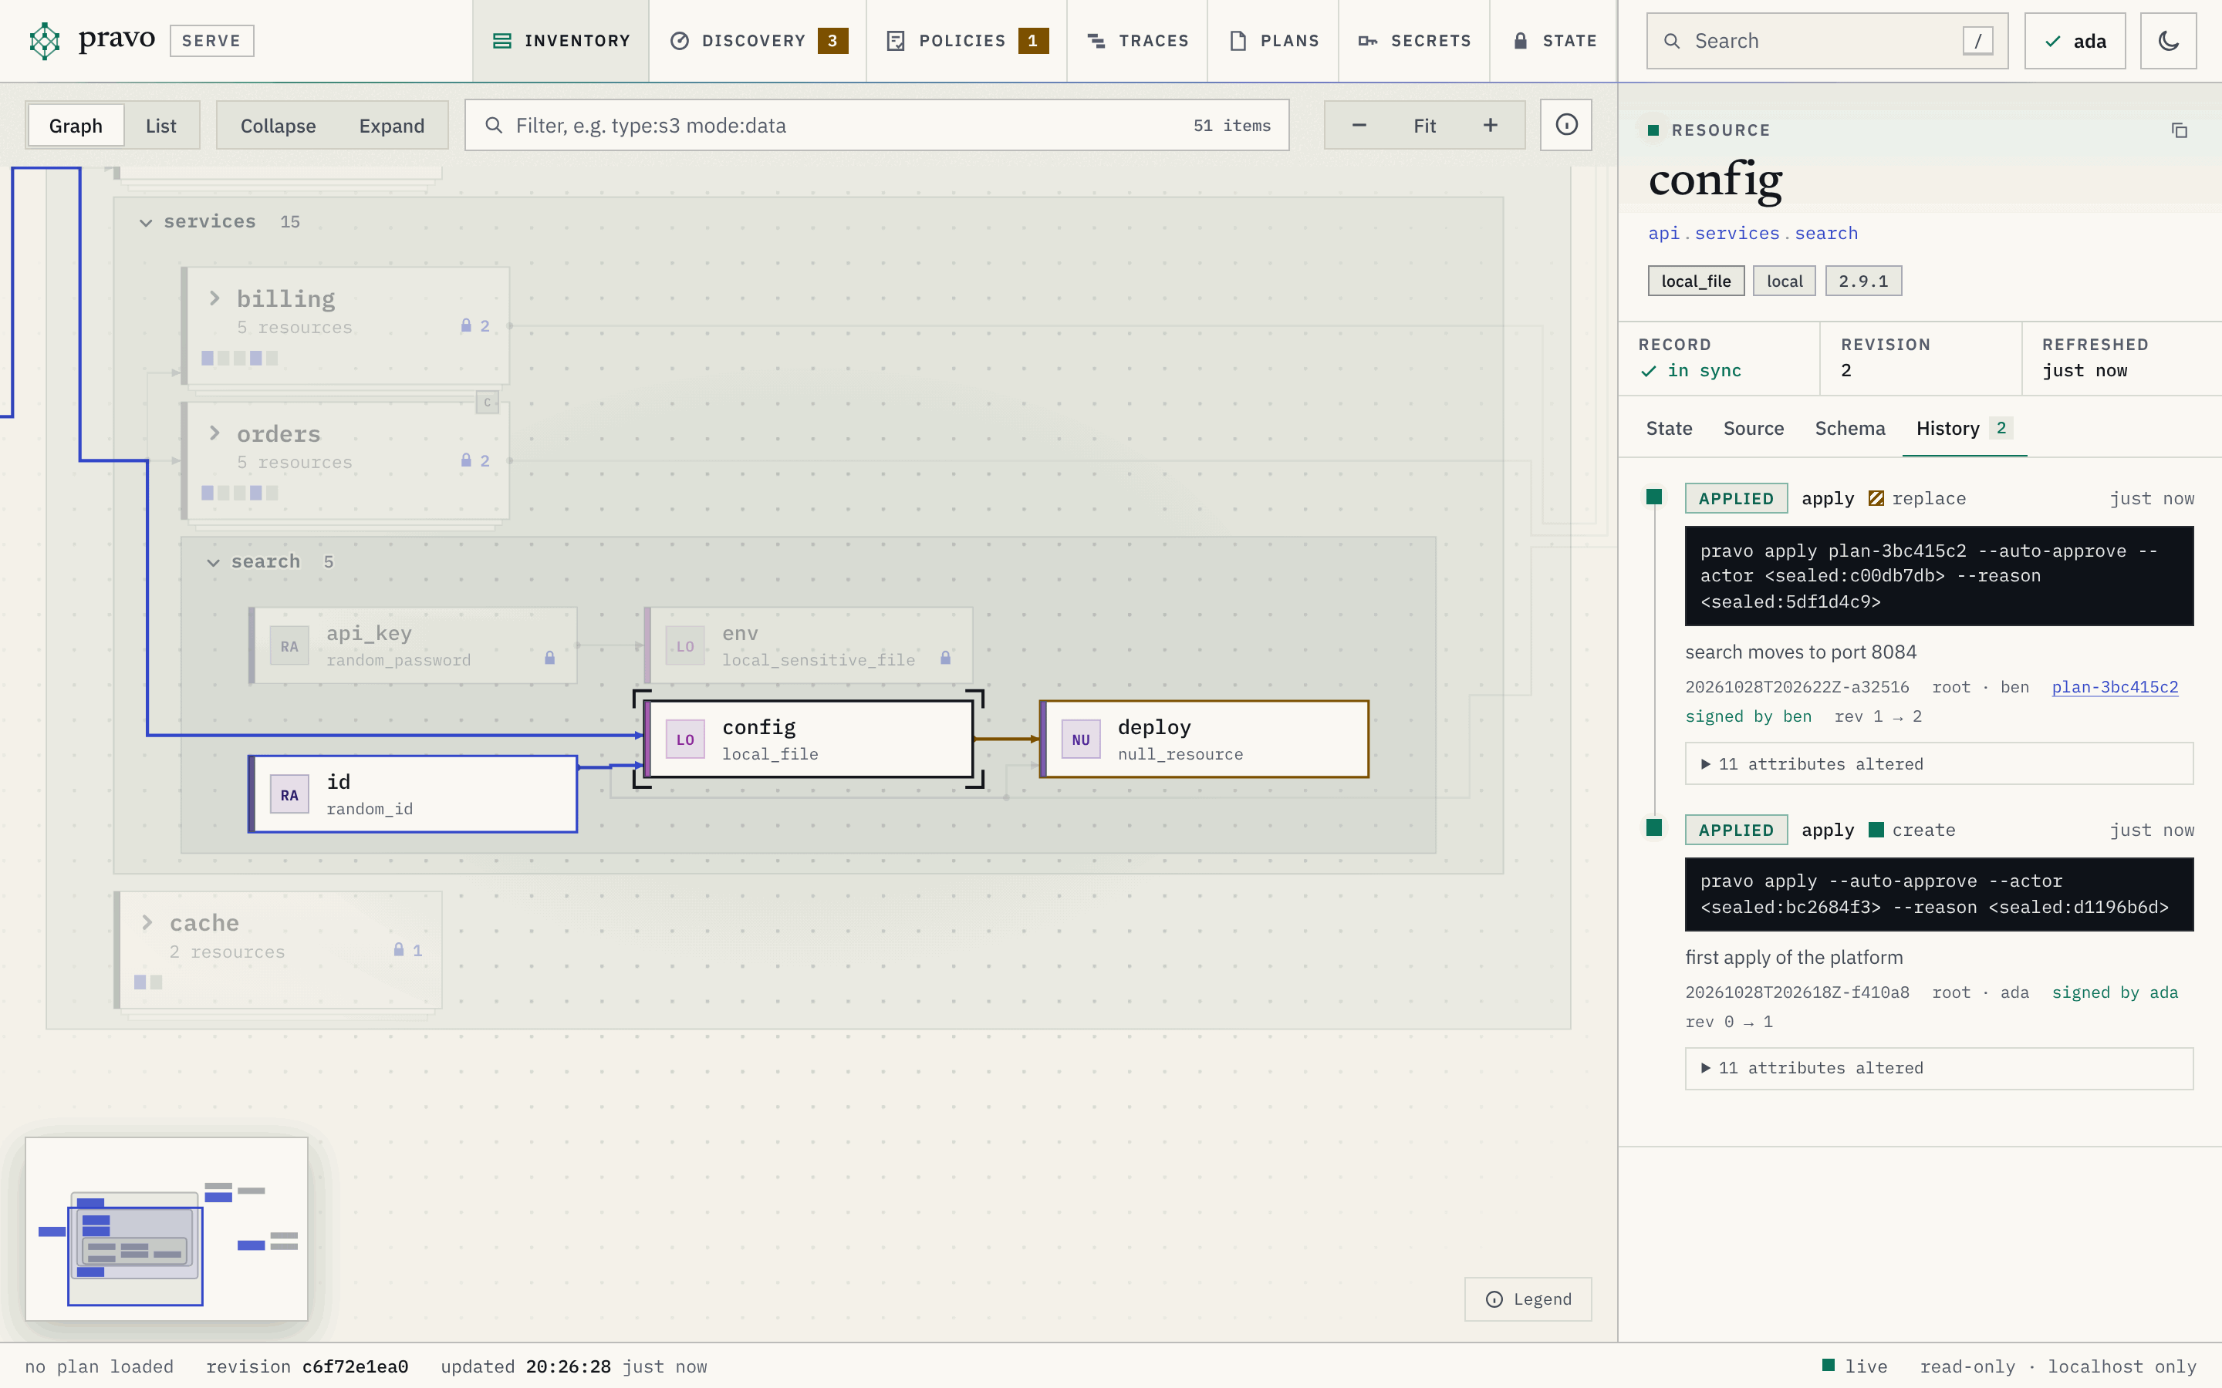
Task: Click the filter input field
Action: pyautogui.click(x=877, y=125)
